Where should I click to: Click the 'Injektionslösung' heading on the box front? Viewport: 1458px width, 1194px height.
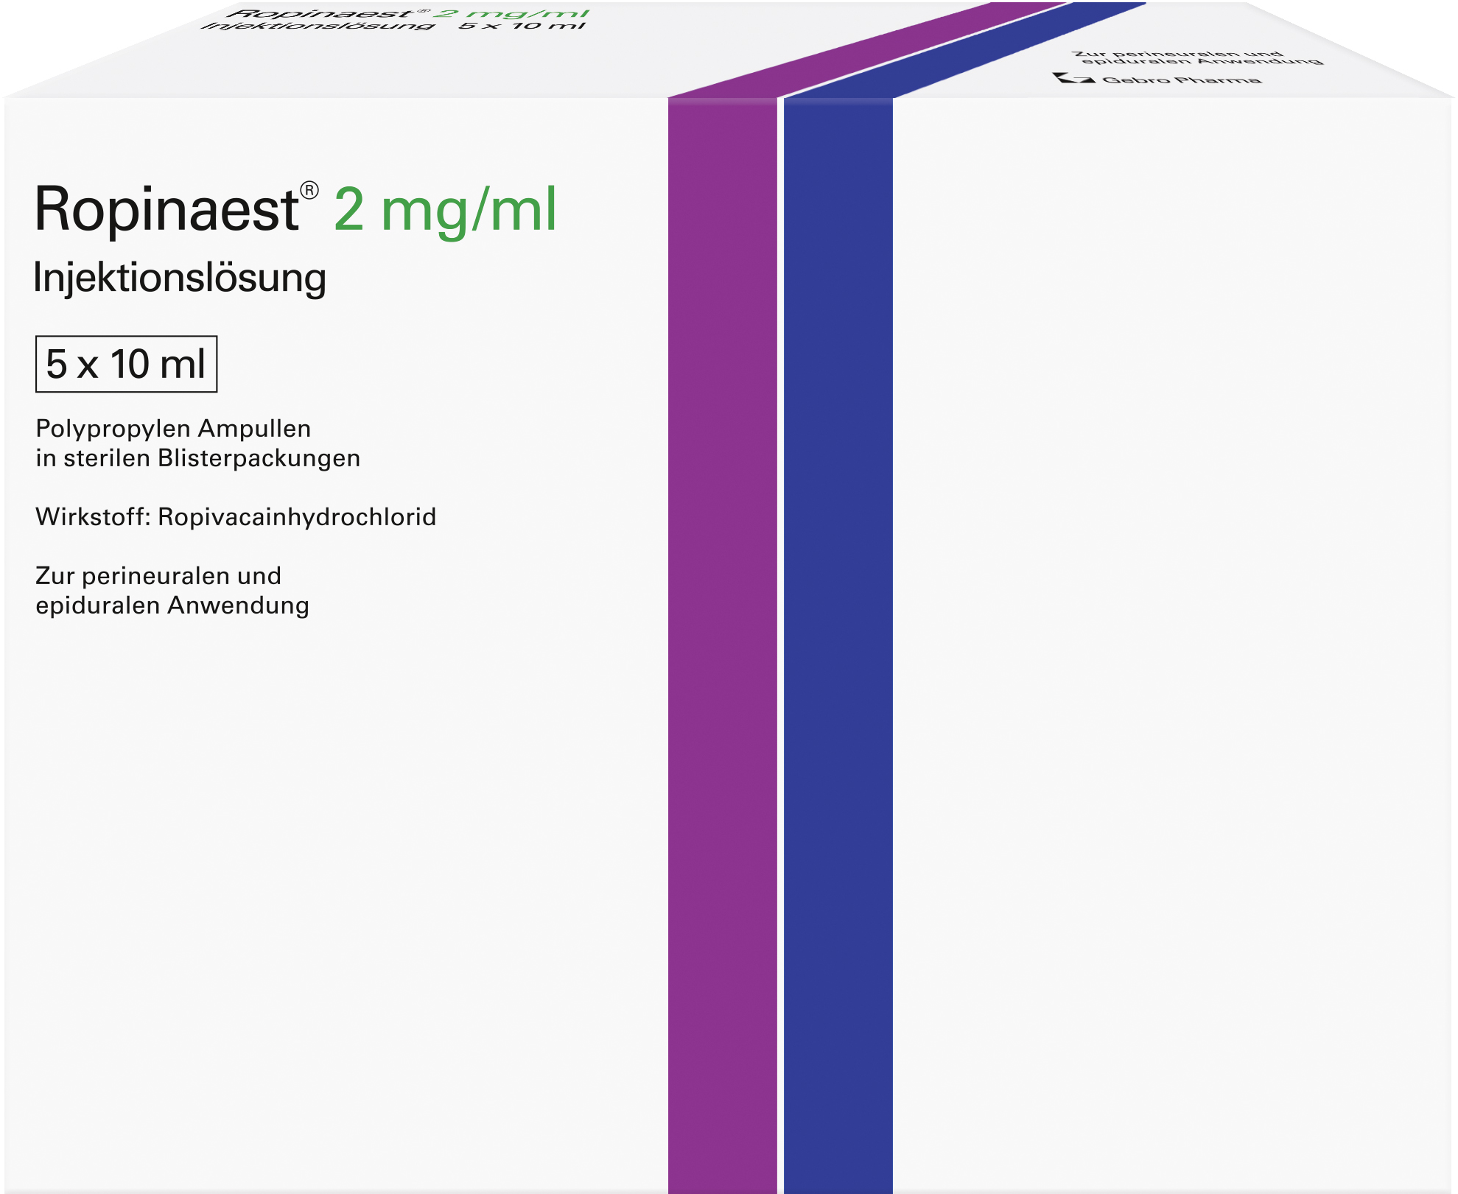pos(181,279)
